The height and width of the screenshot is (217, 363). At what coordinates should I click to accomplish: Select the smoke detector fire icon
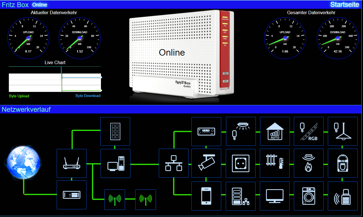coord(309,163)
